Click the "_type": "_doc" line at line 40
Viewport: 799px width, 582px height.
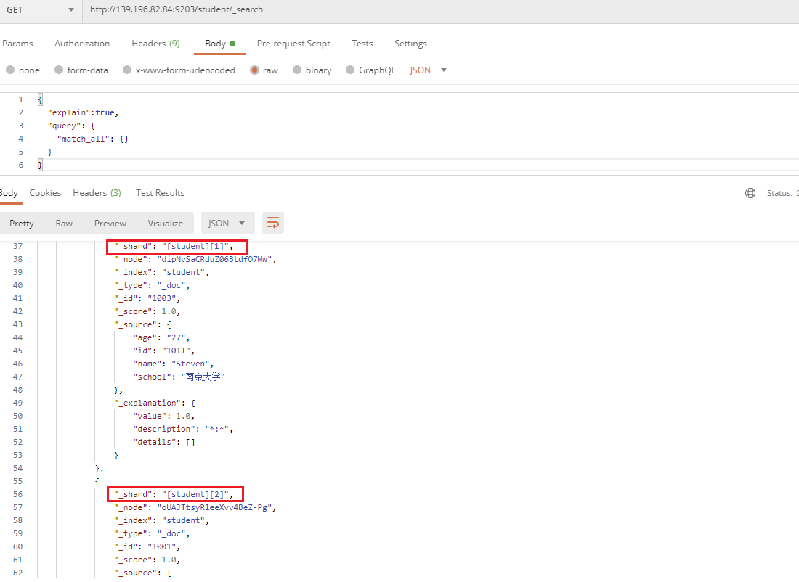click(152, 285)
